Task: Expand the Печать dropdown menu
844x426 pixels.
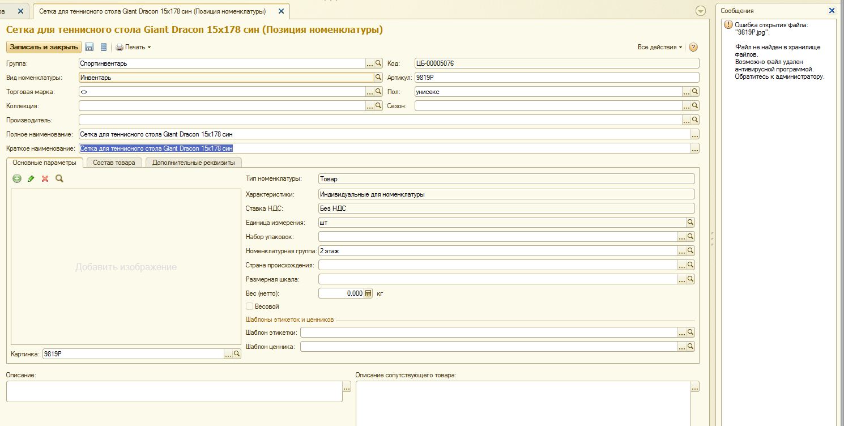Action: click(134, 47)
